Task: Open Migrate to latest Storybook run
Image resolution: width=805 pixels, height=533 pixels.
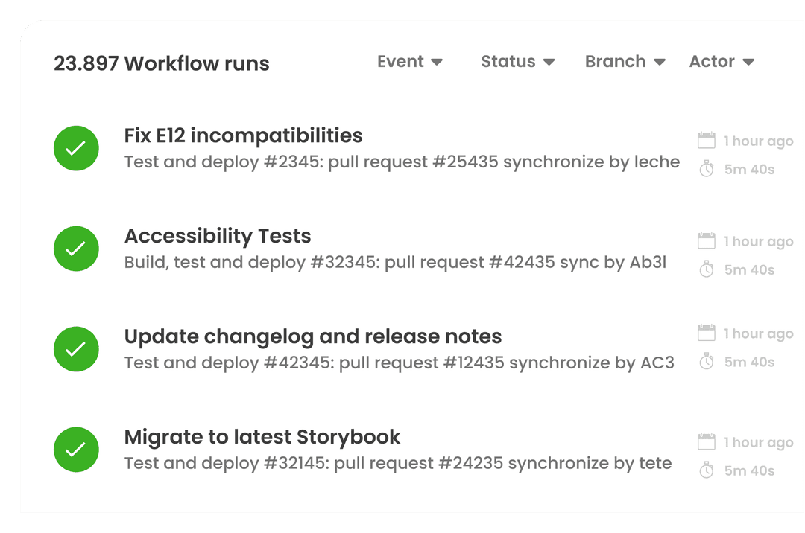Action: (262, 437)
